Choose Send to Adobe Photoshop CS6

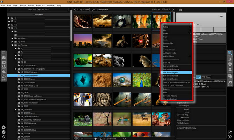pos(176,82)
